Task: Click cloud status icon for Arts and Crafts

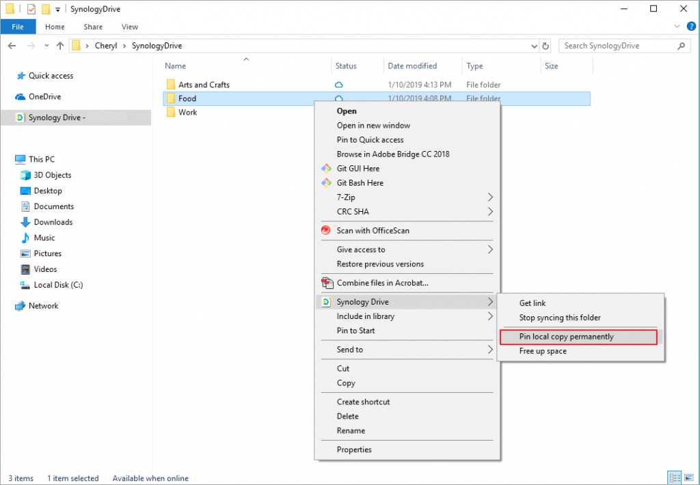Action: pos(339,85)
